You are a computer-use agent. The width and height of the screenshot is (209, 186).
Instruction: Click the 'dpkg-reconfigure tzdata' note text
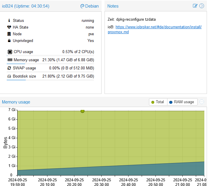(136, 19)
